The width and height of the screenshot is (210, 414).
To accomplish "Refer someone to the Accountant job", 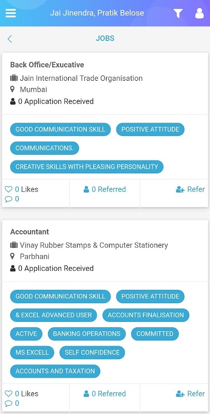I will 190,394.
